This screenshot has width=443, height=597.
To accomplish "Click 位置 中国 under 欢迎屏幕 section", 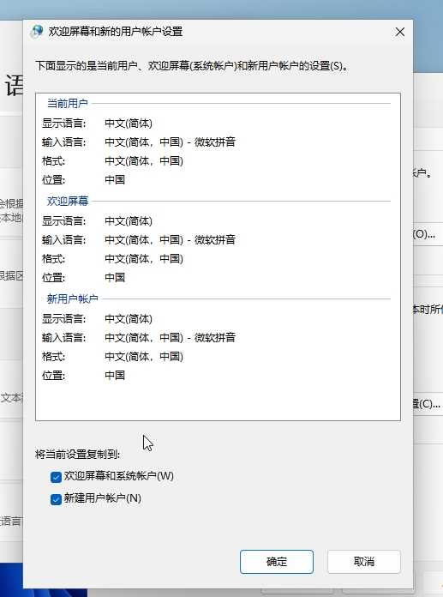I will [115, 278].
